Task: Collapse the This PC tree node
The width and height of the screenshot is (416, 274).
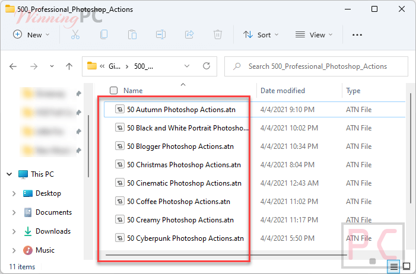Action: 9,174
